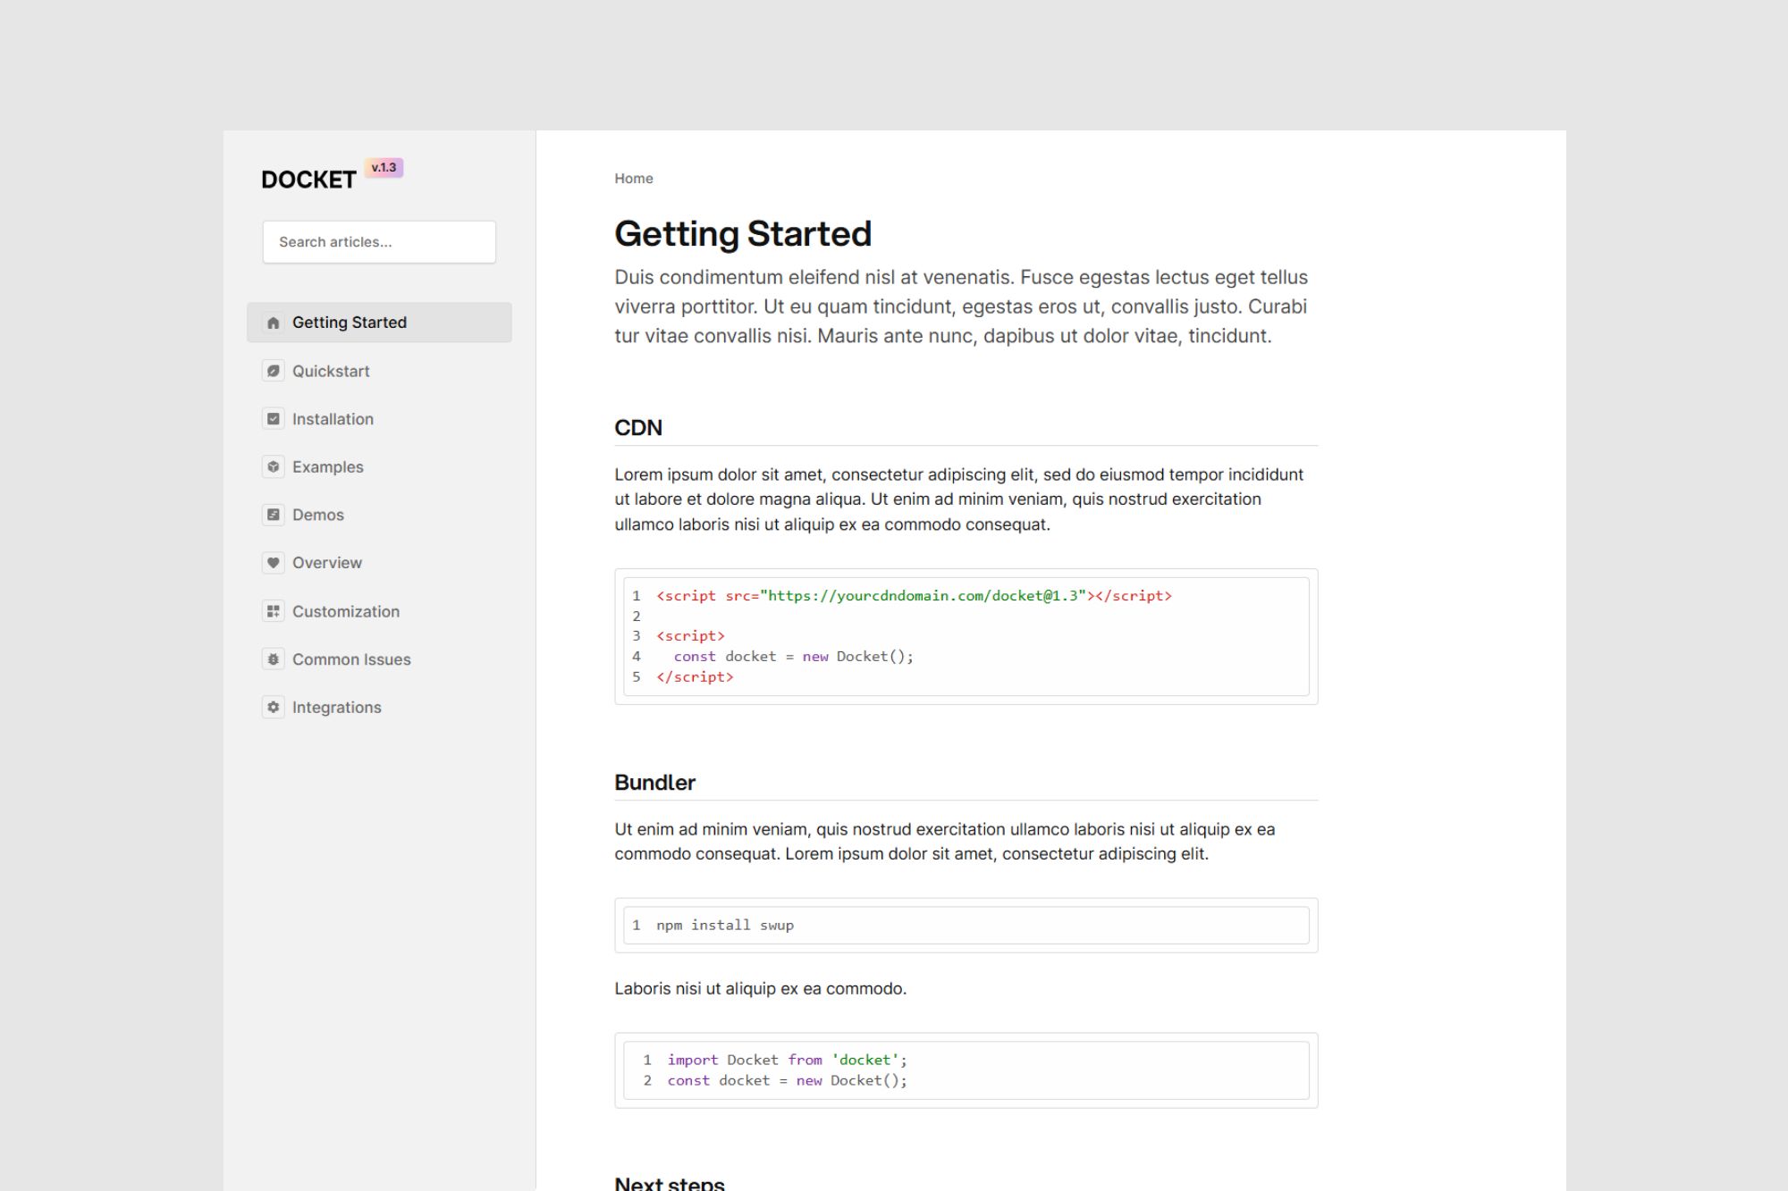The image size is (1788, 1191).
Task: Click the Home breadcrumb link
Action: pos(633,179)
